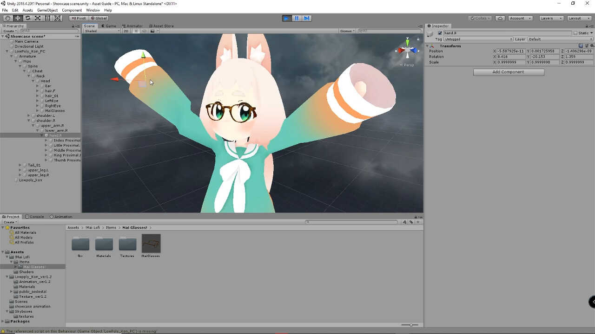Screen dimensions: 595x334
Task: Open the GameObject menu
Action: click(47, 10)
